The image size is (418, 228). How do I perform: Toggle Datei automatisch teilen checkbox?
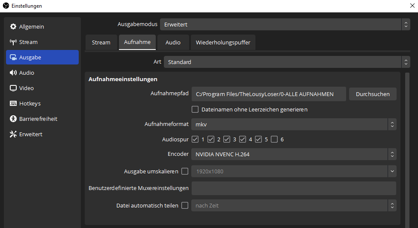(x=185, y=205)
